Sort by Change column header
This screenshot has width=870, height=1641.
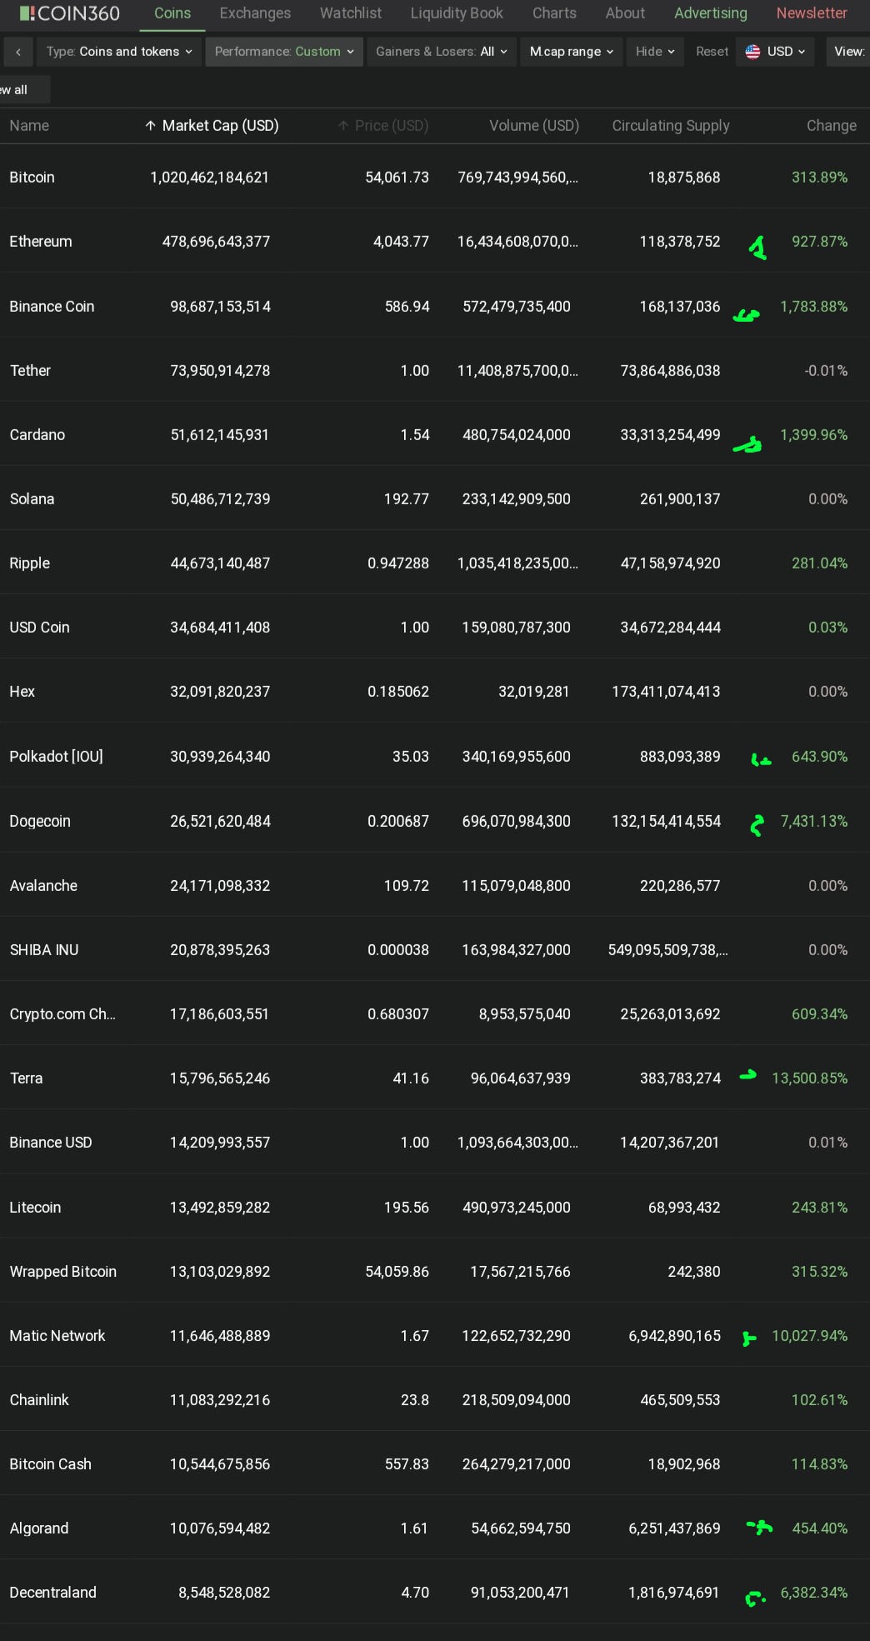tap(832, 126)
